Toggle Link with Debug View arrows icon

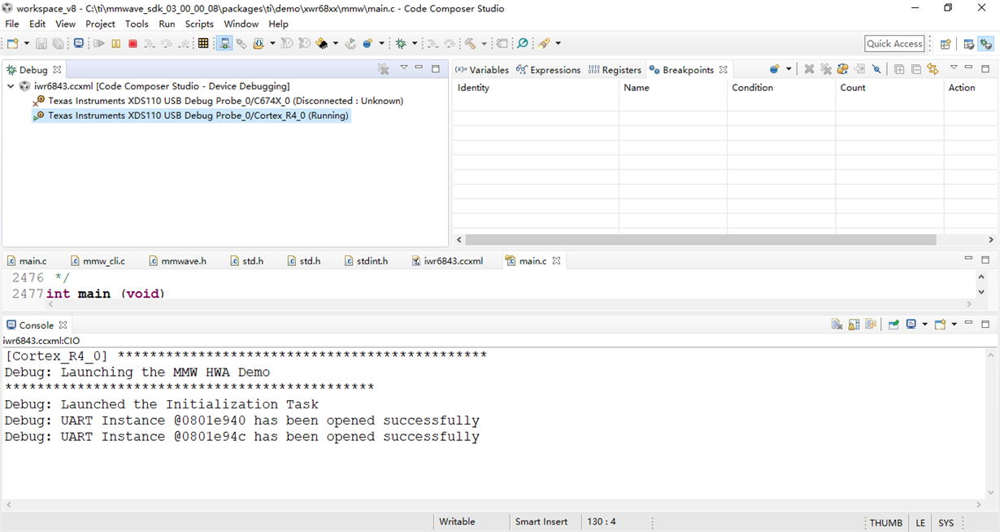coord(933,69)
